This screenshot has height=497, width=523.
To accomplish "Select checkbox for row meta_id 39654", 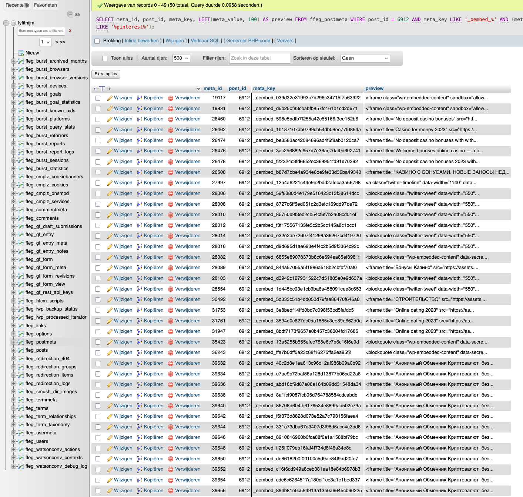I will click(x=98, y=480).
